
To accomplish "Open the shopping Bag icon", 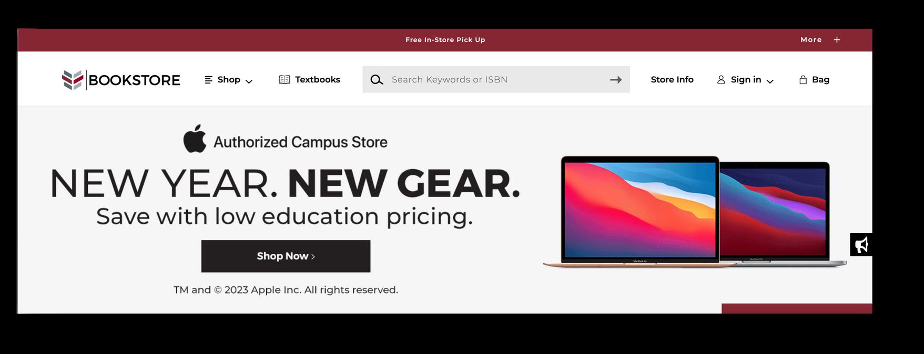I will pos(803,80).
